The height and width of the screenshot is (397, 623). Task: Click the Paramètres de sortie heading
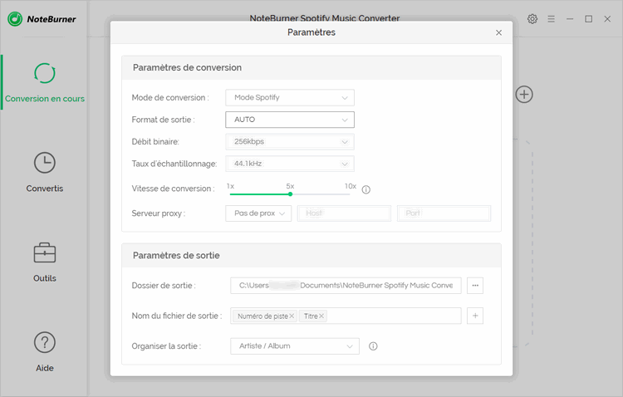coord(176,256)
